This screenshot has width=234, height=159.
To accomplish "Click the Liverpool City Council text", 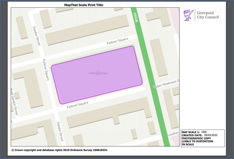I will coord(208,15).
